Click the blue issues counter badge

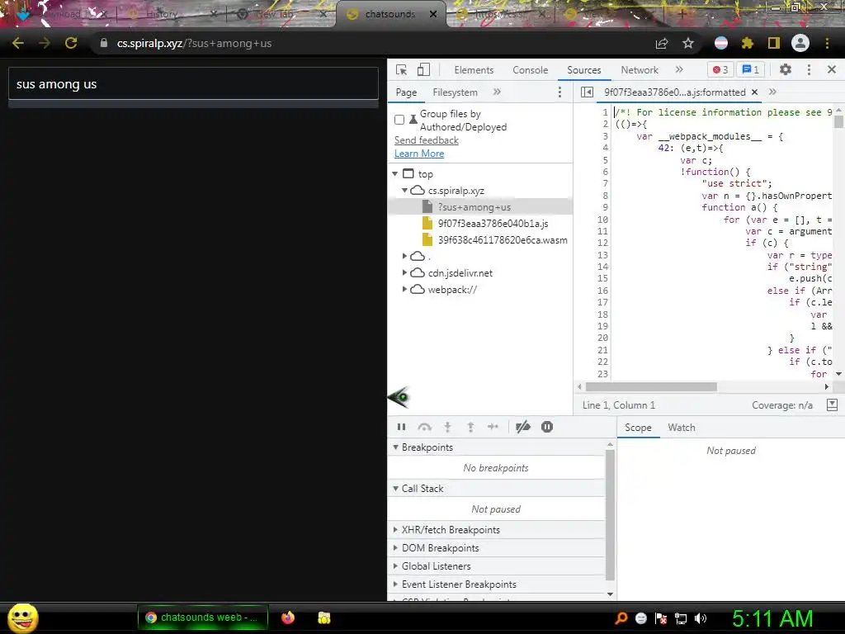(751, 69)
